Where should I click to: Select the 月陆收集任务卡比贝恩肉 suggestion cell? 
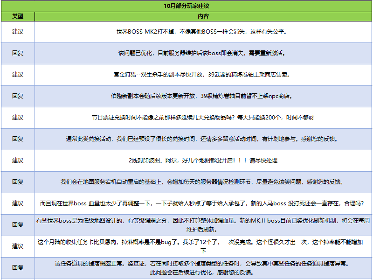tap(203, 246)
